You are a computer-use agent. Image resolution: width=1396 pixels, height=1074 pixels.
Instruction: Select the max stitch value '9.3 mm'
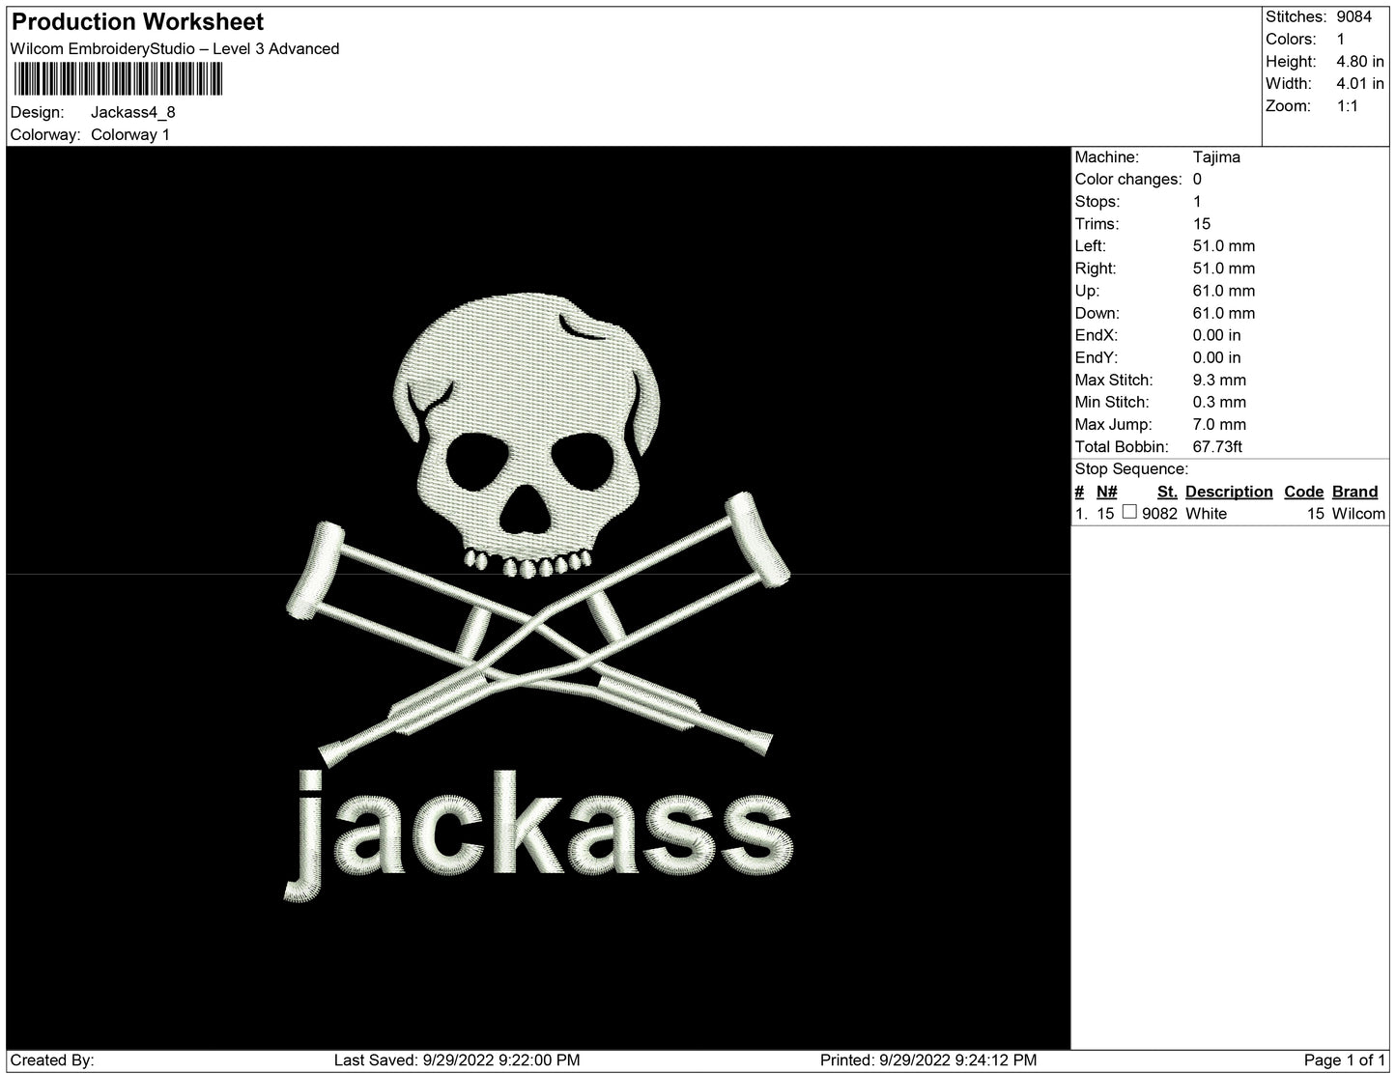coord(1219,380)
